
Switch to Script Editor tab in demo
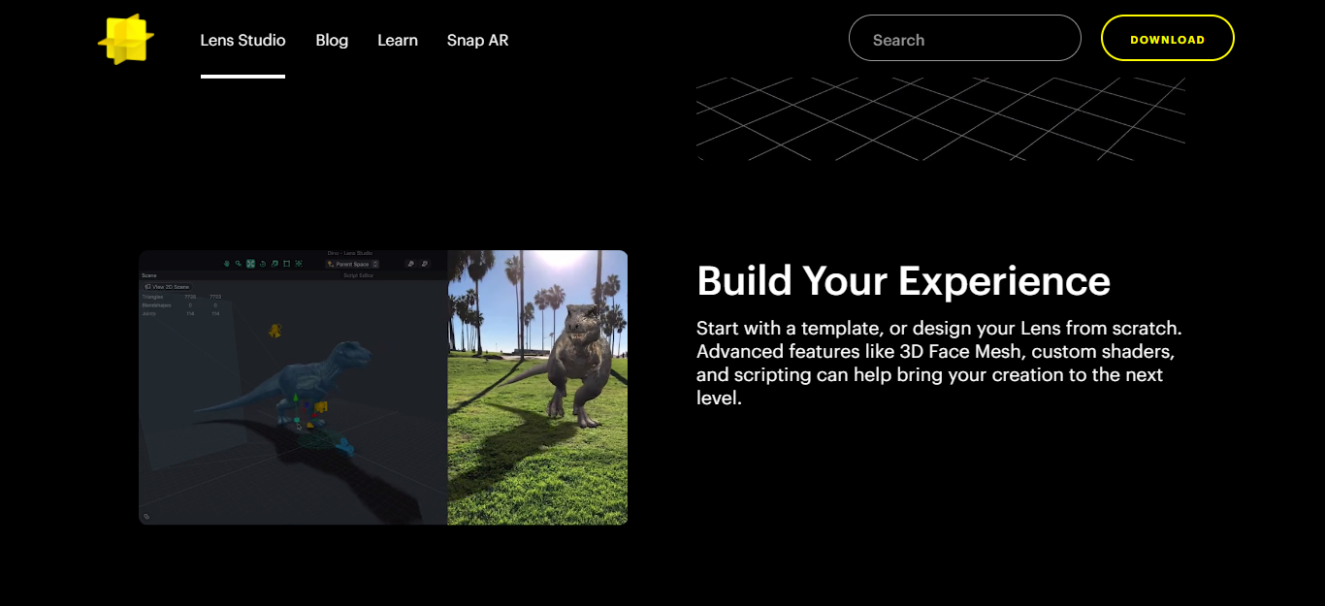[x=358, y=275]
